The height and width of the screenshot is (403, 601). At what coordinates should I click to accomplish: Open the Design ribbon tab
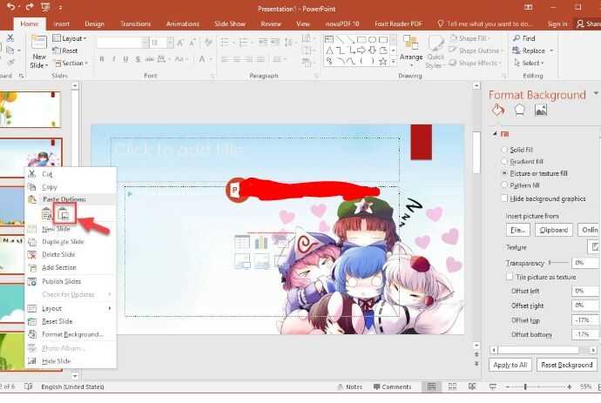[x=94, y=24]
